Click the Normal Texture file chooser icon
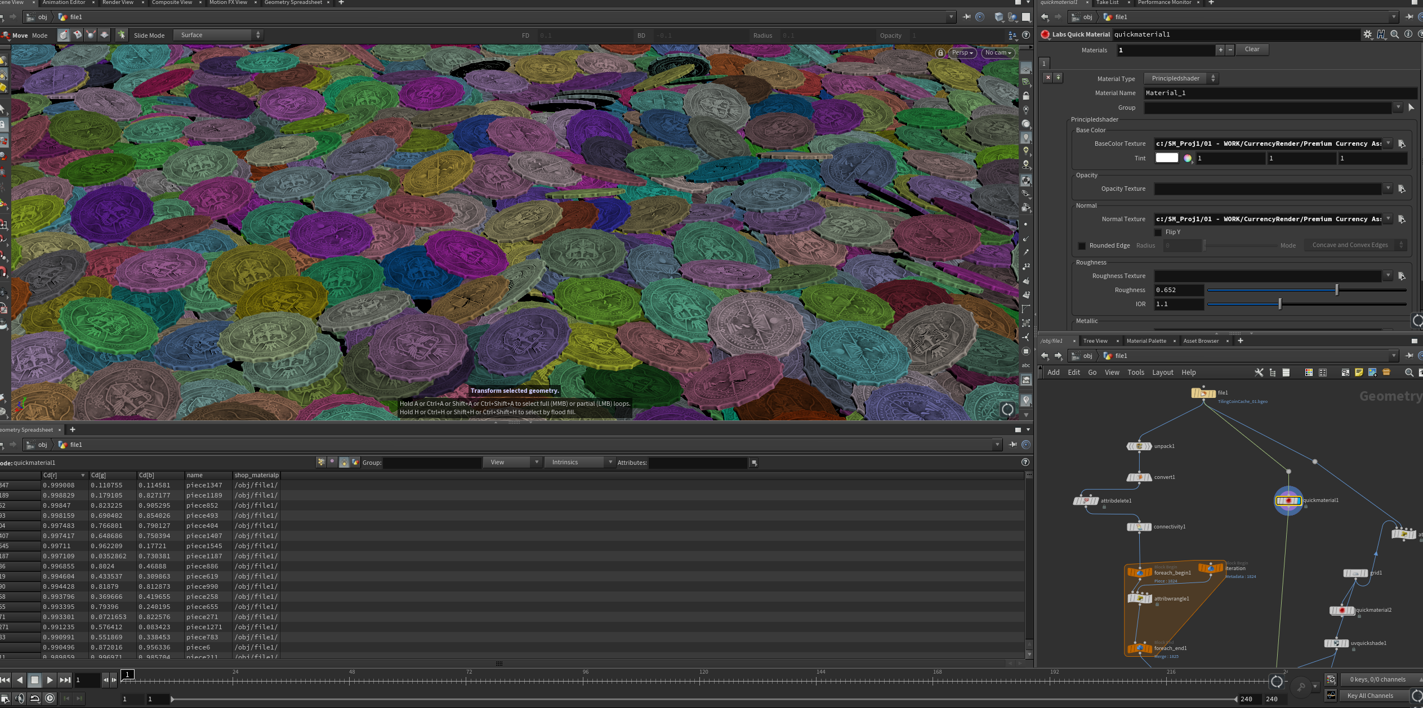Viewport: 1423px width, 708px height. click(1402, 219)
